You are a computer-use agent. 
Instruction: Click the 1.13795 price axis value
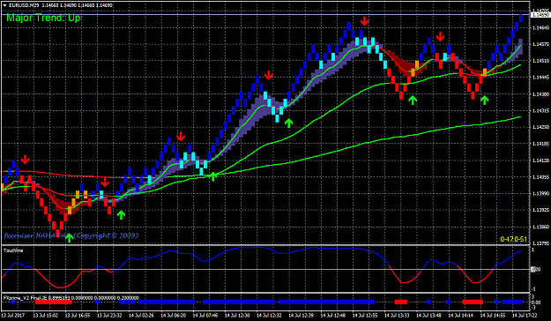(x=541, y=243)
